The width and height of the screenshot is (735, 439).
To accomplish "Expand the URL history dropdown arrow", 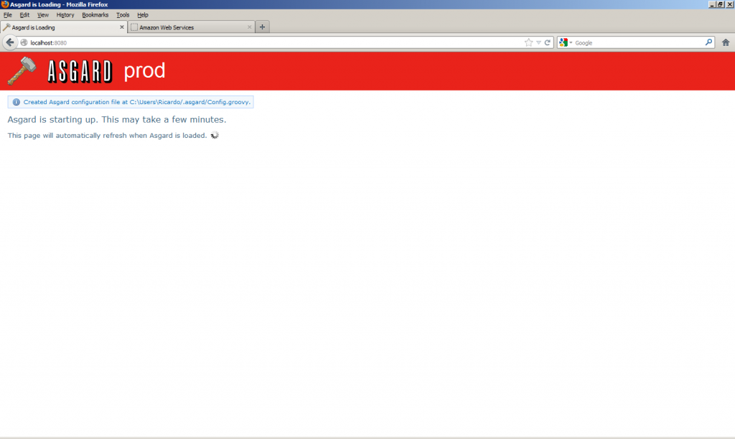I will pyautogui.click(x=538, y=42).
